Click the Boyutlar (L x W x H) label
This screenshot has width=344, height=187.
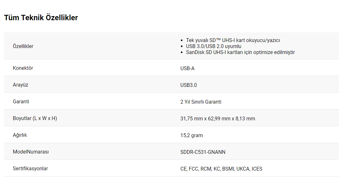coord(35,118)
